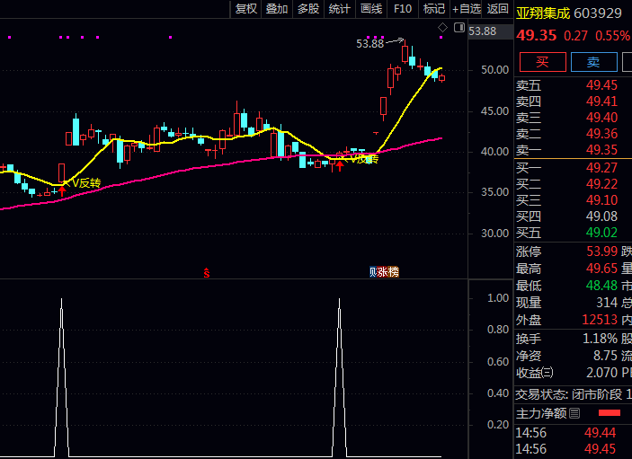This screenshot has height=459, width=632.
Task: Click the 换手 rate 1.18%
Action: point(601,339)
